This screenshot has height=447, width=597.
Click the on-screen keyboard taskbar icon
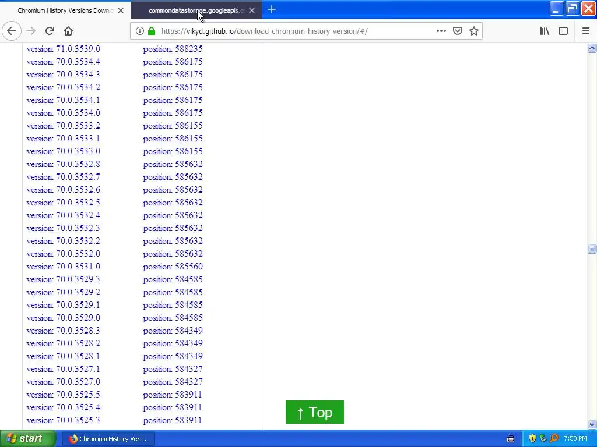pyautogui.click(x=511, y=439)
